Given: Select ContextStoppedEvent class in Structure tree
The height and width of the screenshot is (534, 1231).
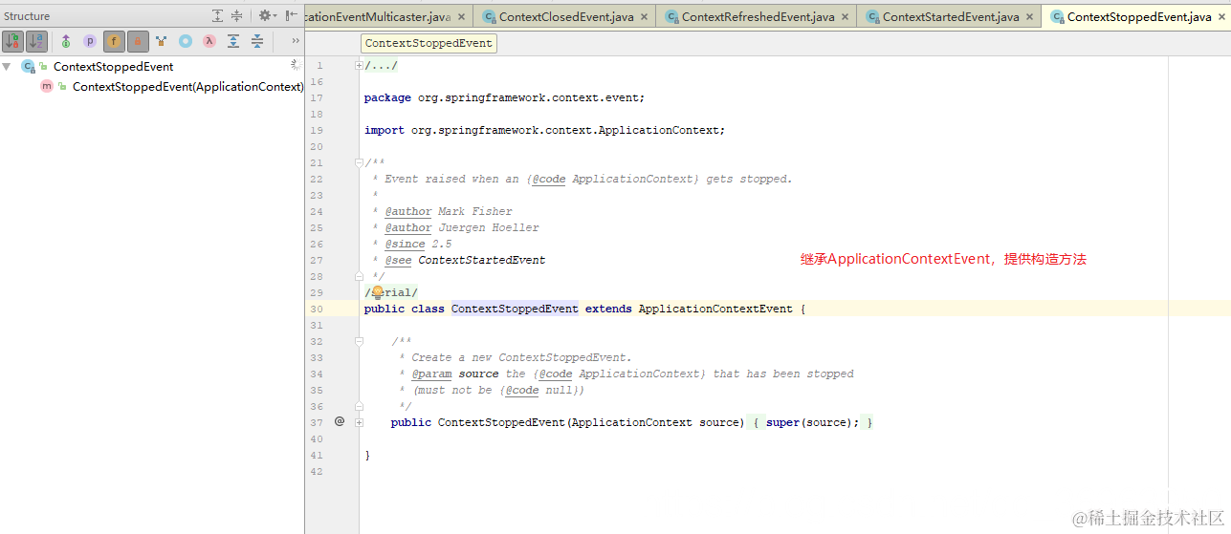Looking at the screenshot, I should [113, 67].
